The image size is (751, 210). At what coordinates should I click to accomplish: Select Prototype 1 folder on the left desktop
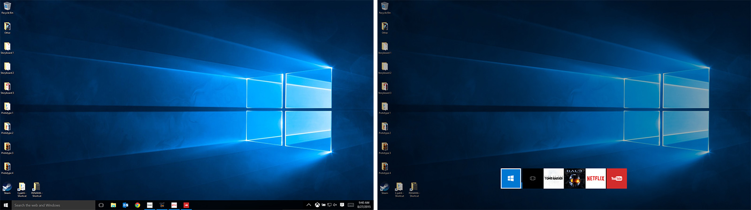point(7,109)
